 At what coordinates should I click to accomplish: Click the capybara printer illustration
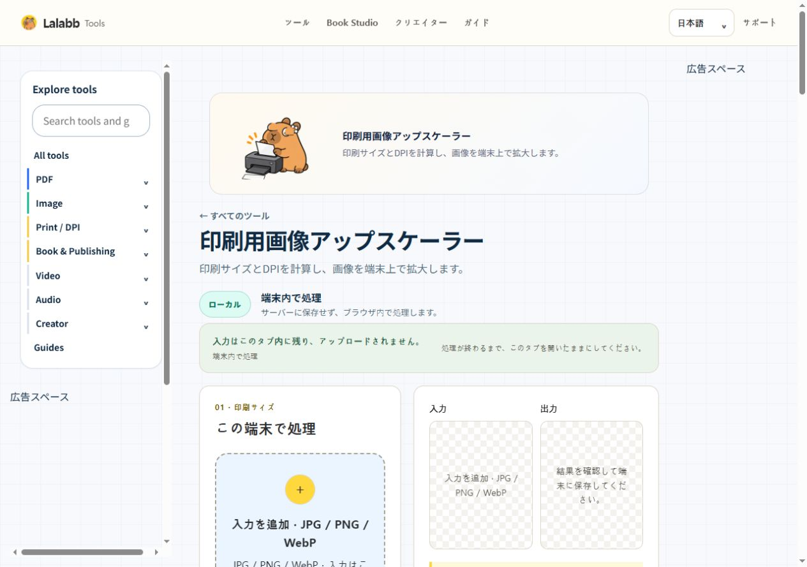[x=277, y=148]
